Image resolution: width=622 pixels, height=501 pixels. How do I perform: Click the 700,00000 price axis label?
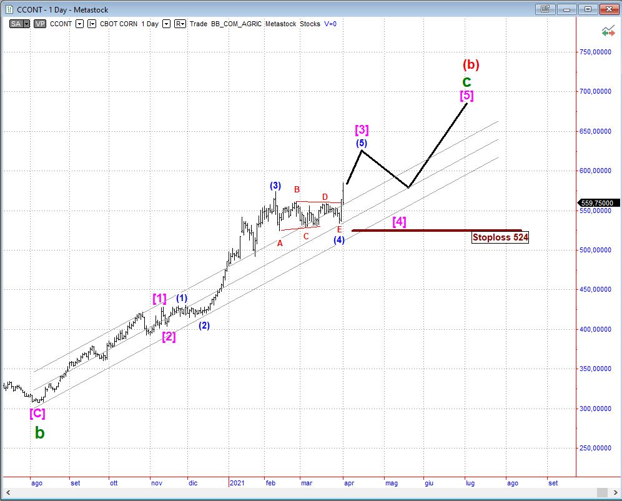[x=595, y=91]
